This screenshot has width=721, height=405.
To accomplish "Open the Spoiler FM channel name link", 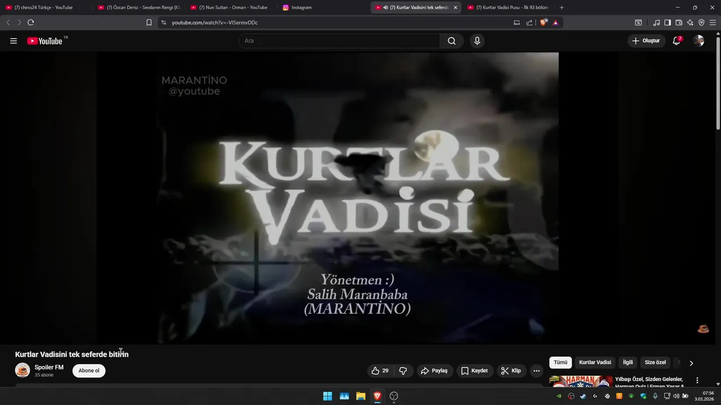I will coord(49,367).
